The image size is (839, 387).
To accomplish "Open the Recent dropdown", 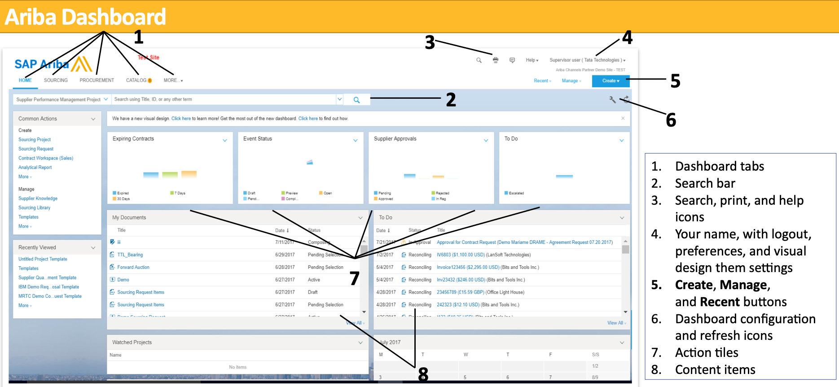I will point(543,81).
